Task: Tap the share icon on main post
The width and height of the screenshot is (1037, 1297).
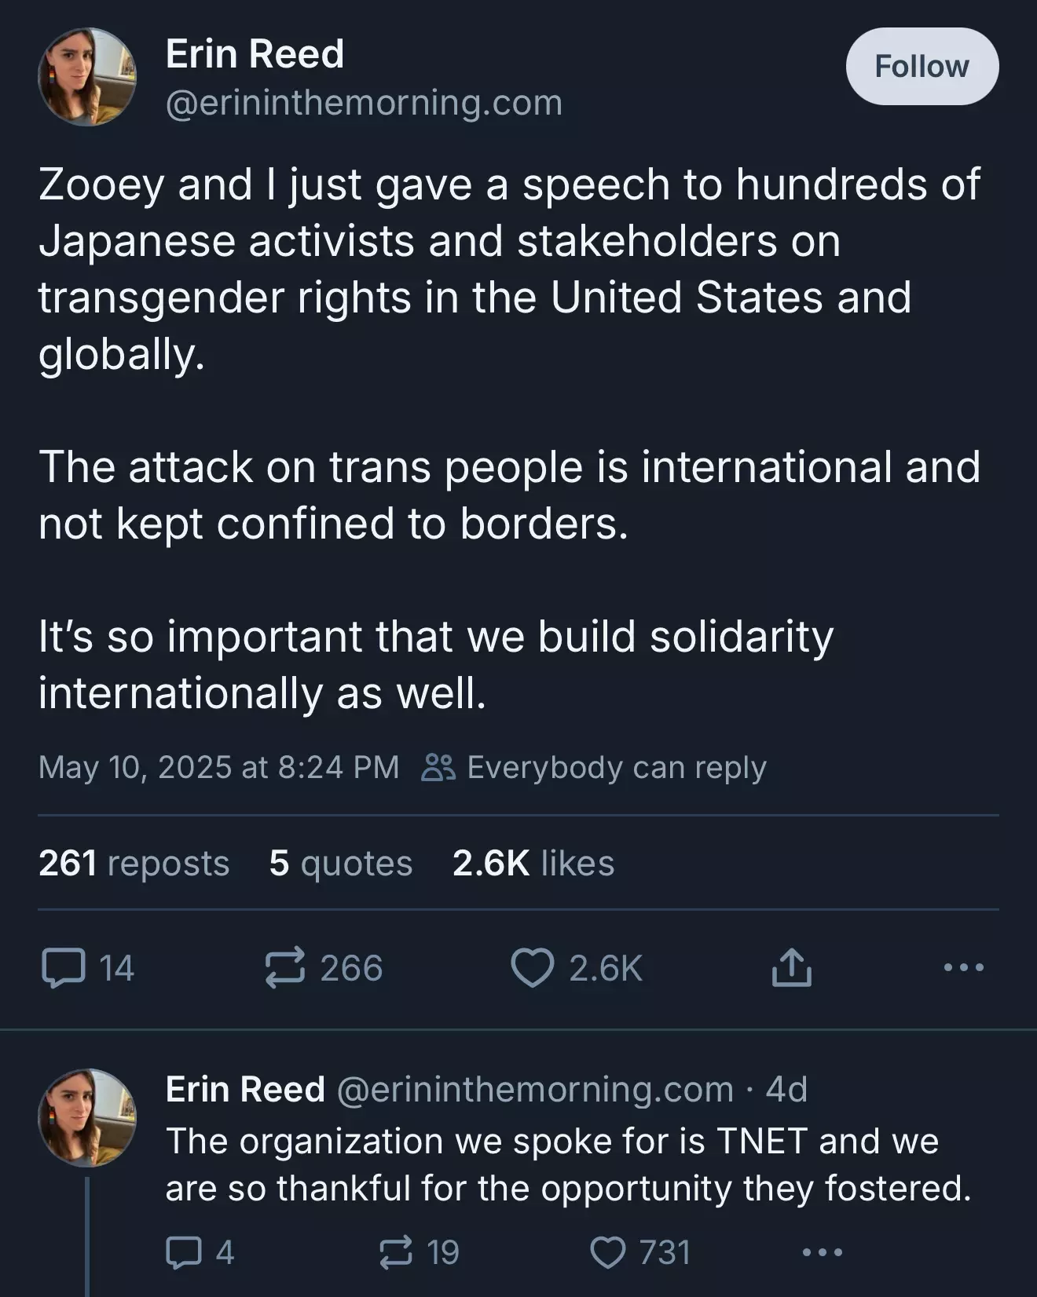Action: 790,967
